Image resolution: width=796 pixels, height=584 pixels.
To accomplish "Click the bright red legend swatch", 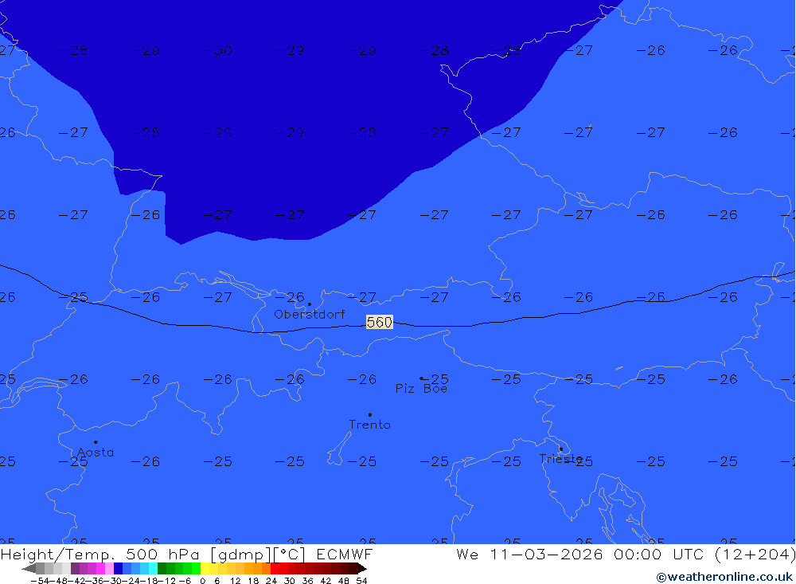I will [x=275, y=569].
